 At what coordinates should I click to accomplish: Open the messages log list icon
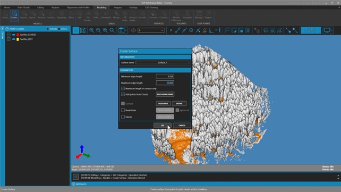(75, 177)
